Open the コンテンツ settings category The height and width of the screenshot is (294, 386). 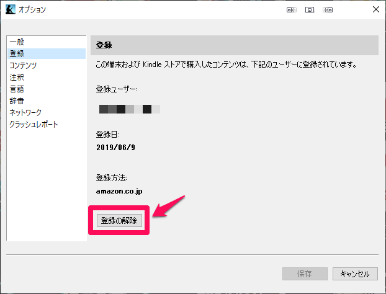(x=47, y=66)
